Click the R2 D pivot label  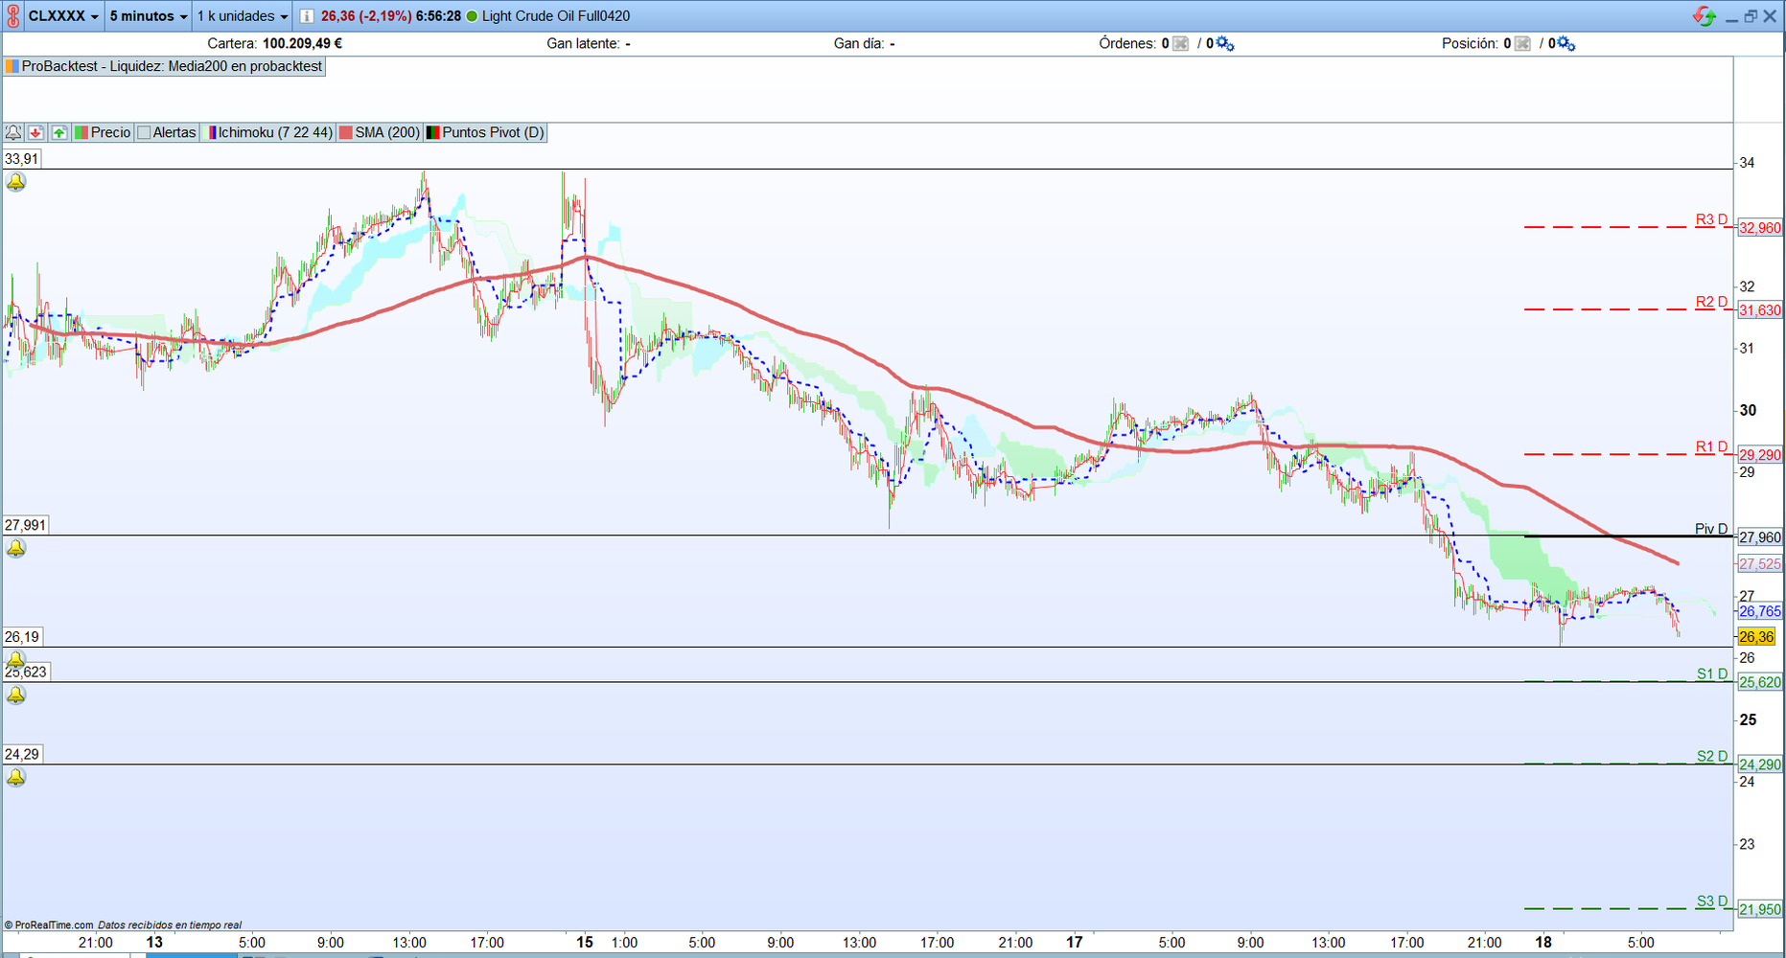click(x=1711, y=302)
